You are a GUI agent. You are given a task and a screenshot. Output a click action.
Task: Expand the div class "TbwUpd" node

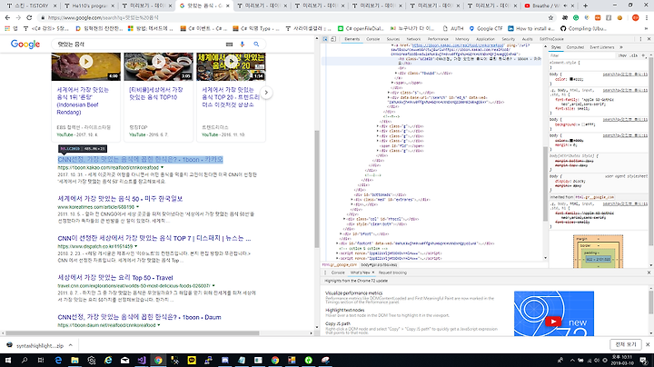tap(396, 73)
